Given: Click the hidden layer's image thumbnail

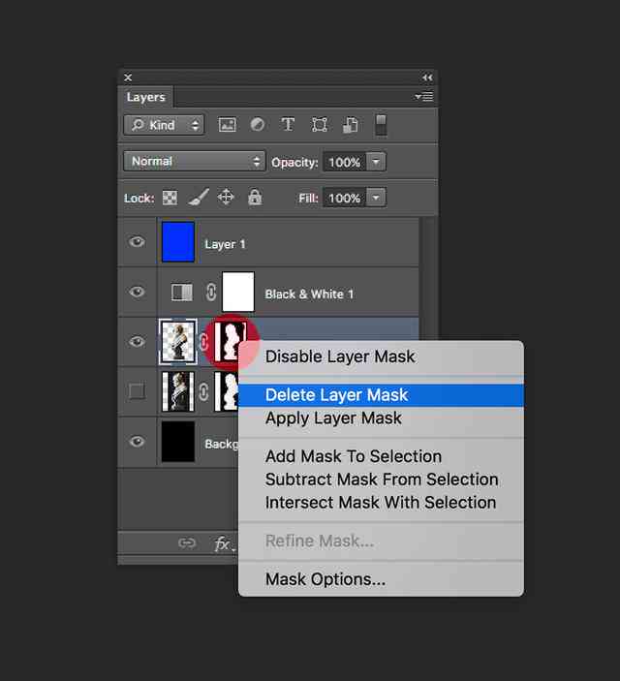Looking at the screenshot, I should [178, 391].
